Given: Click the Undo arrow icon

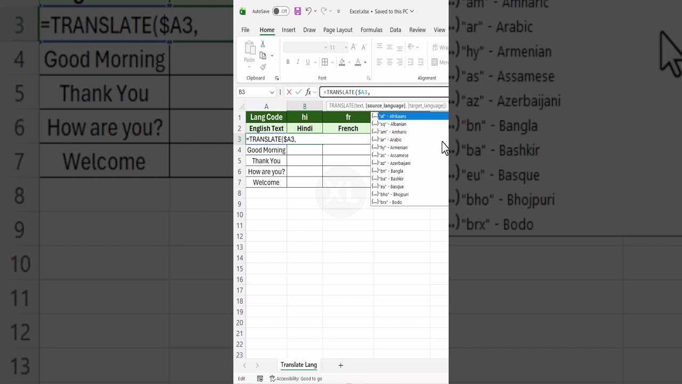Looking at the screenshot, I should (x=308, y=11).
